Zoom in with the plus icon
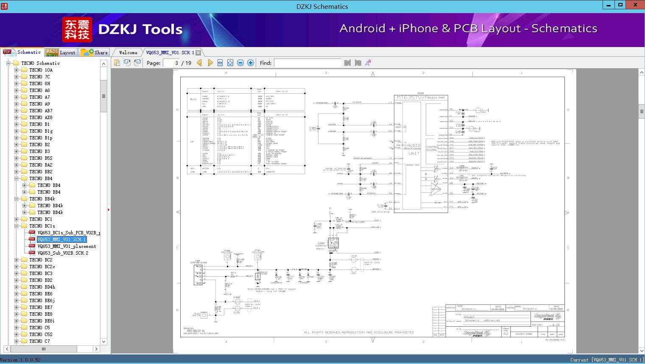The height and width of the screenshot is (364, 645). [251, 63]
